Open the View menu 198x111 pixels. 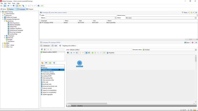(9, 3)
